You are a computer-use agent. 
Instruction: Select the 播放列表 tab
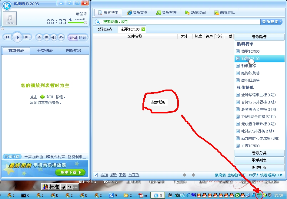coord(16,51)
